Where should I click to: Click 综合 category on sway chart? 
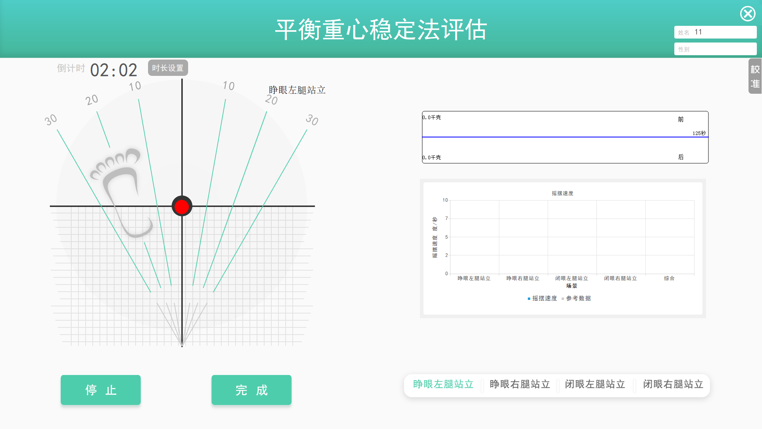pyautogui.click(x=669, y=278)
